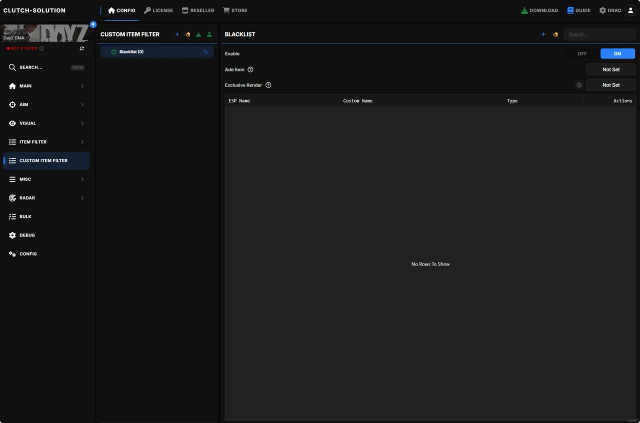Show help for Add Item
Viewport: 640px width, 423px height.
tap(250, 69)
